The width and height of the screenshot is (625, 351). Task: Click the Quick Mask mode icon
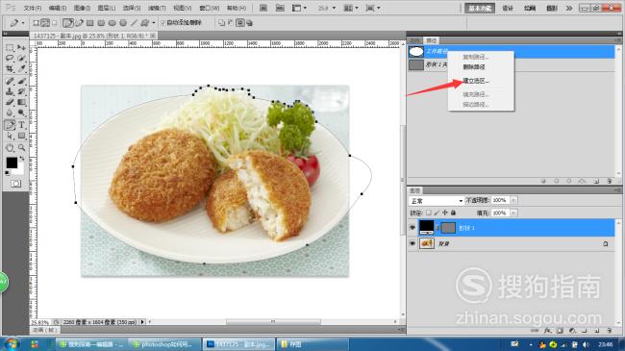coord(16,184)
